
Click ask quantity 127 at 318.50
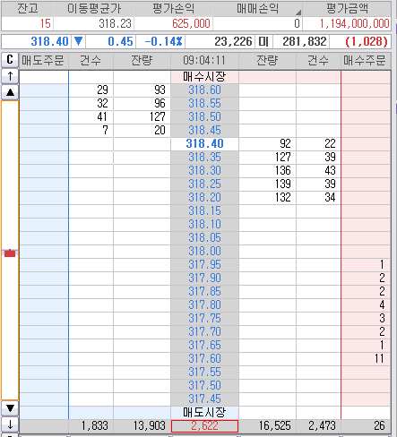pyautogui.click(x=142, y=117)
